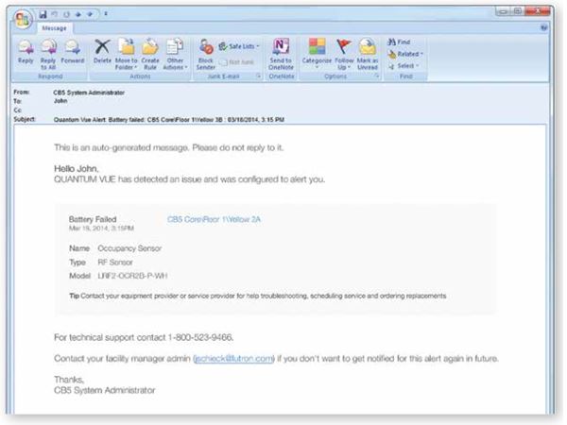Viewport: 567px width, 425px height.
Task: Go to the next item arrow
Action: click(90, 14)
